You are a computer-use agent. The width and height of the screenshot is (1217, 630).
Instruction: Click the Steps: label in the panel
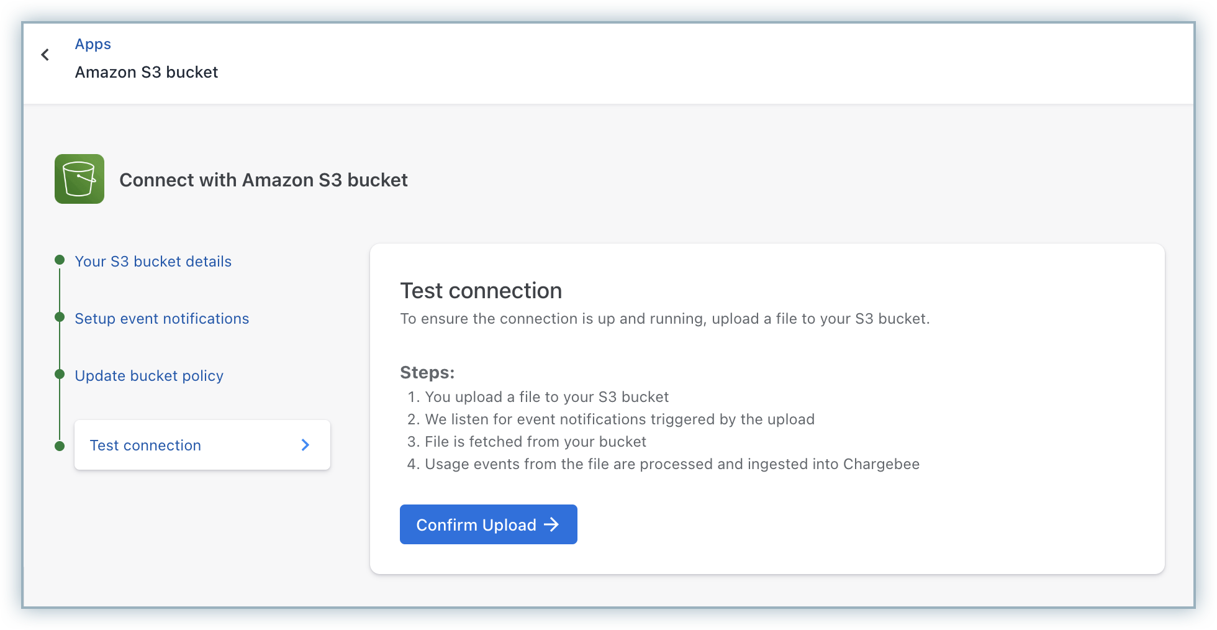427,373
